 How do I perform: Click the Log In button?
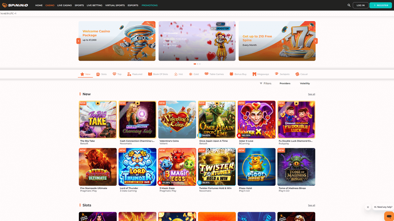(x=360, y=5)
